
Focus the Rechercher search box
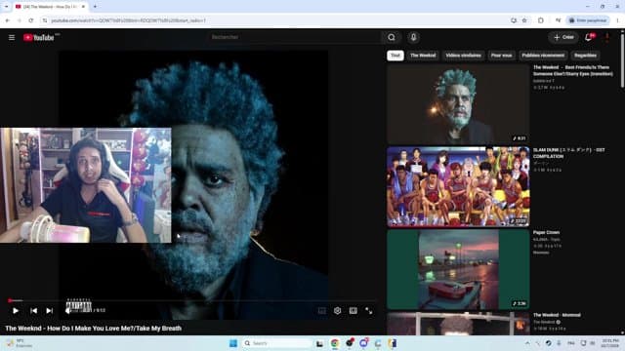click(x=294, y=37)
